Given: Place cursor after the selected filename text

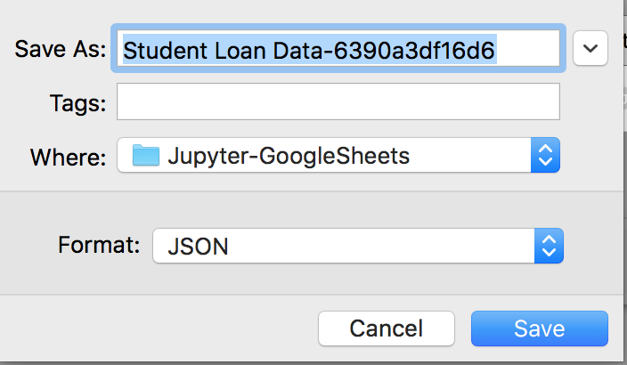Looking at the screenshot, I should click(528, 50).
